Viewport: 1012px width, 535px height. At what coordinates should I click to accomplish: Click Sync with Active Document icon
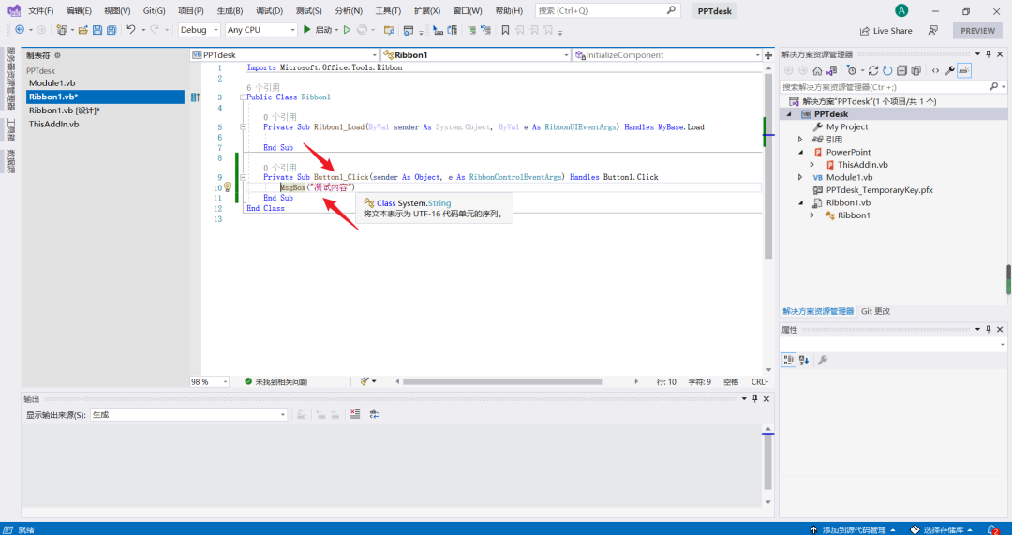pos(873,70)
